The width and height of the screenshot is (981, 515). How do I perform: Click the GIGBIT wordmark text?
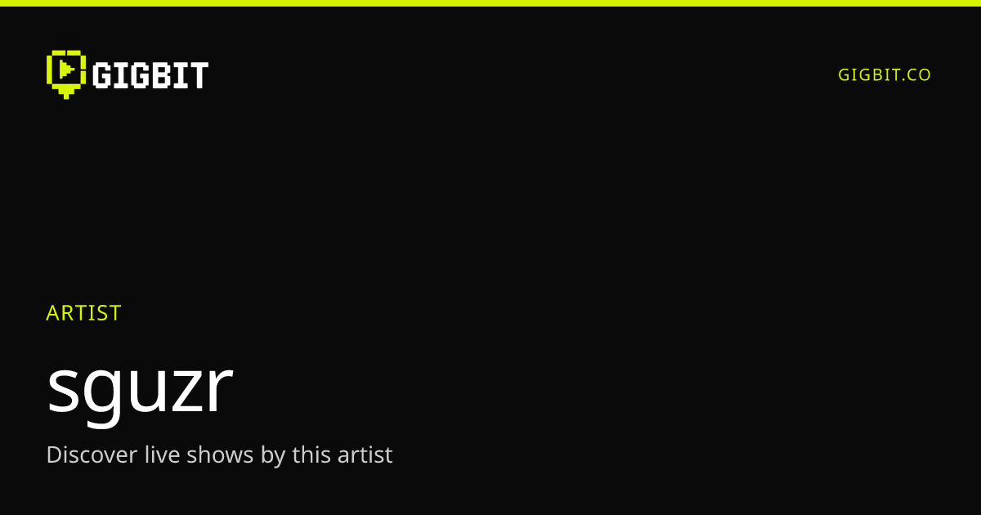click(150, 75)
